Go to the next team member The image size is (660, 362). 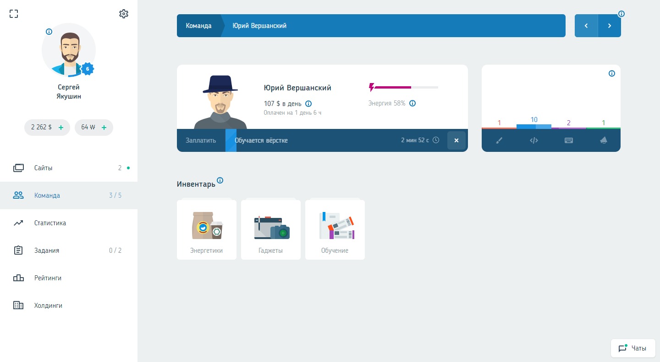610,26
